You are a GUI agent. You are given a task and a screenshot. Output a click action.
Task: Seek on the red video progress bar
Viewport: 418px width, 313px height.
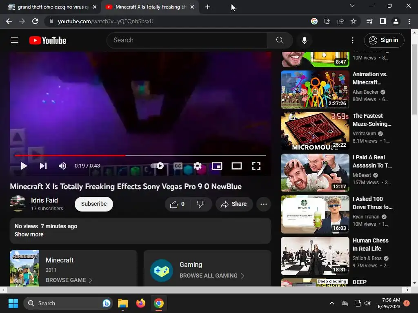[70, 155]
